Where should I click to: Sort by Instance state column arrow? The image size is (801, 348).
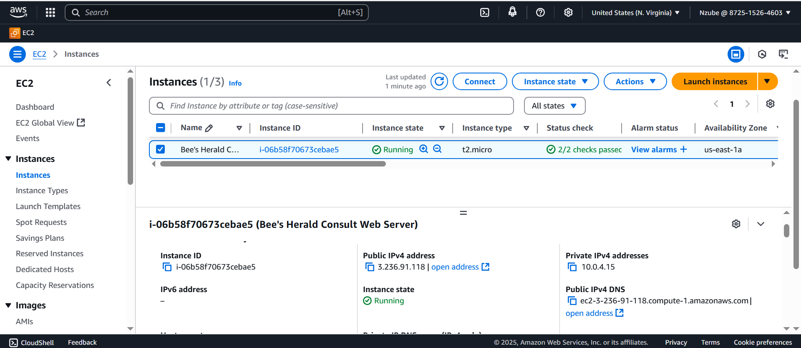pyautogui.click(x=442, y=128)
